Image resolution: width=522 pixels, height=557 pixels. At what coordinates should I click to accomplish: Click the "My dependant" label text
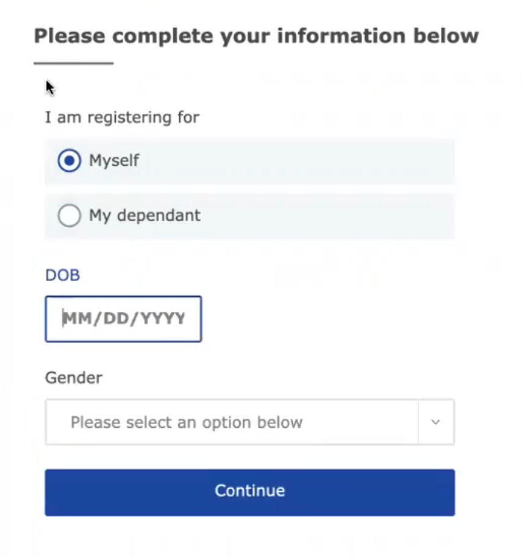point(145,216)
